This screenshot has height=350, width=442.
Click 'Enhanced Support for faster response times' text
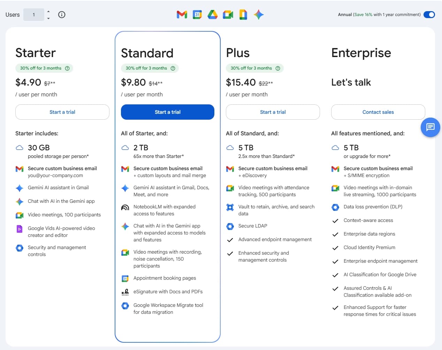[x=380, y=311]
